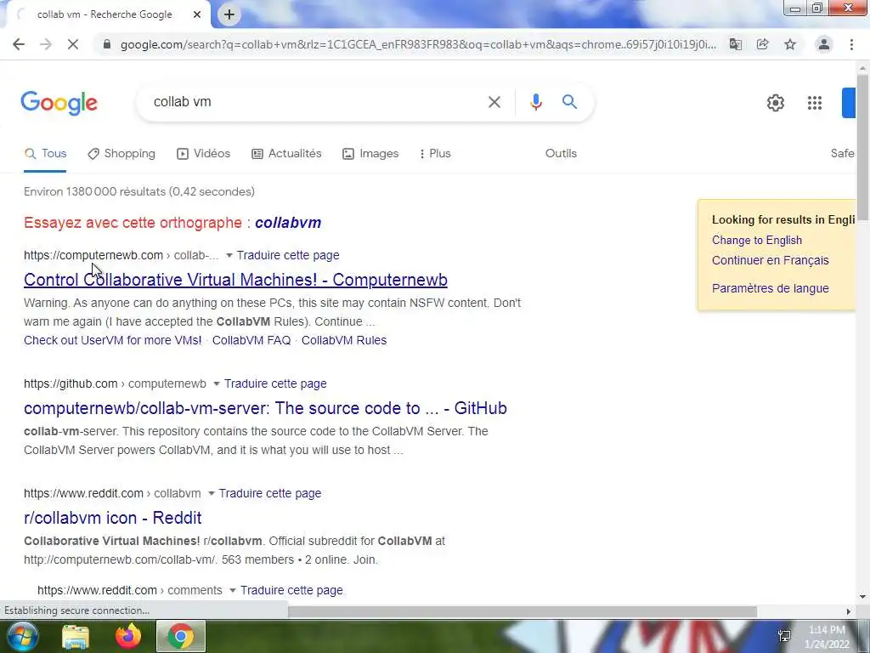Click the horizontal page scrollbar

tap(522, 611)
